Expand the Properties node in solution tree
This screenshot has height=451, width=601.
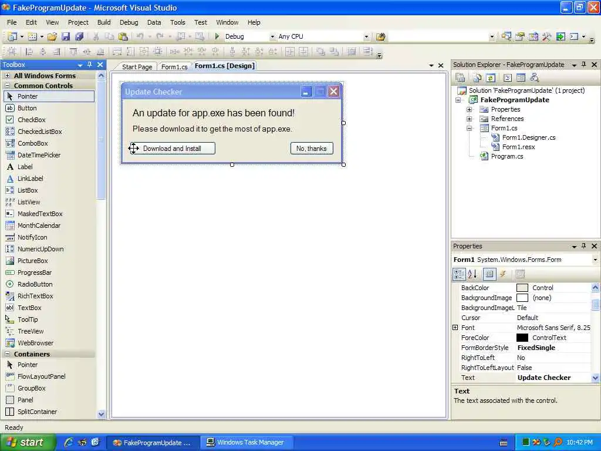(469, 109)
